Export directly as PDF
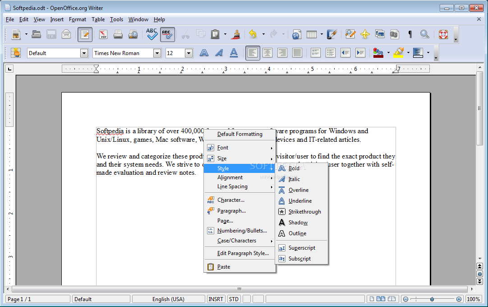Screen dimensions: 488x307 tap(103, 34)
